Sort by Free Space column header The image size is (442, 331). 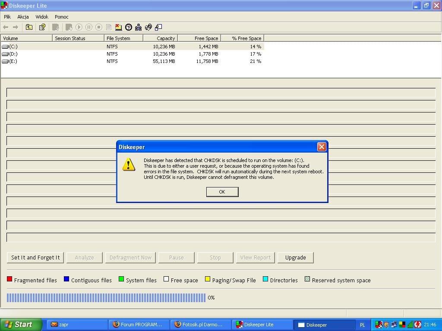coord(199,38)
